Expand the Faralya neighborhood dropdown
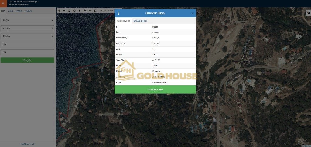The height and width of the screenshot is (147, 311). click(27, 36)
